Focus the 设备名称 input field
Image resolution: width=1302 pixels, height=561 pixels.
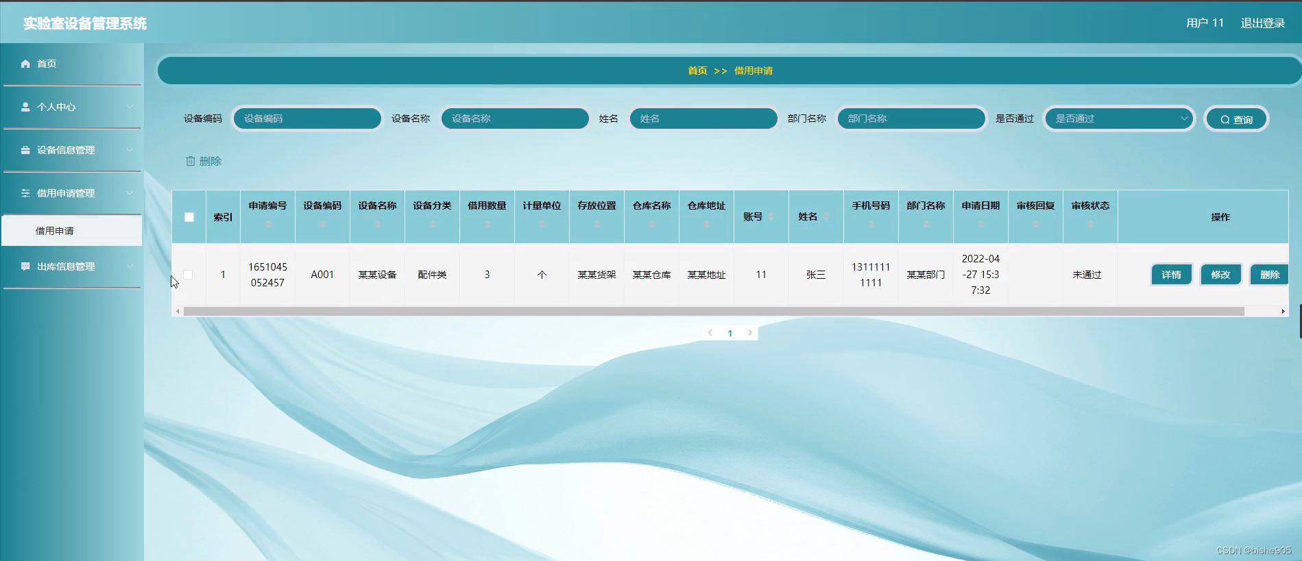pos(515,119)
